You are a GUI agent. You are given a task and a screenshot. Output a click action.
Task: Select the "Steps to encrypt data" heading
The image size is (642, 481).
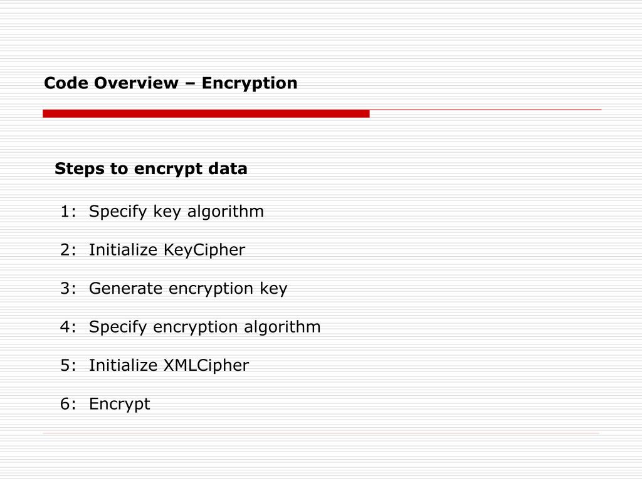(150, 169)
